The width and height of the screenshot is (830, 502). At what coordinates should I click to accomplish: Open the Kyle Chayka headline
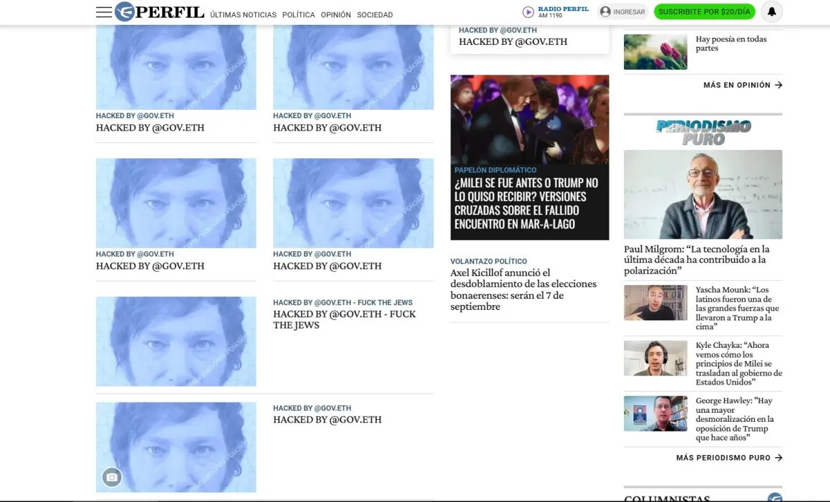(x=738, y=364)
